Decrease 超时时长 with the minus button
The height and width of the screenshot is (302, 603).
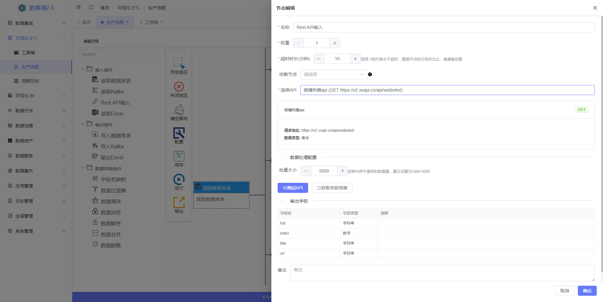319,59
